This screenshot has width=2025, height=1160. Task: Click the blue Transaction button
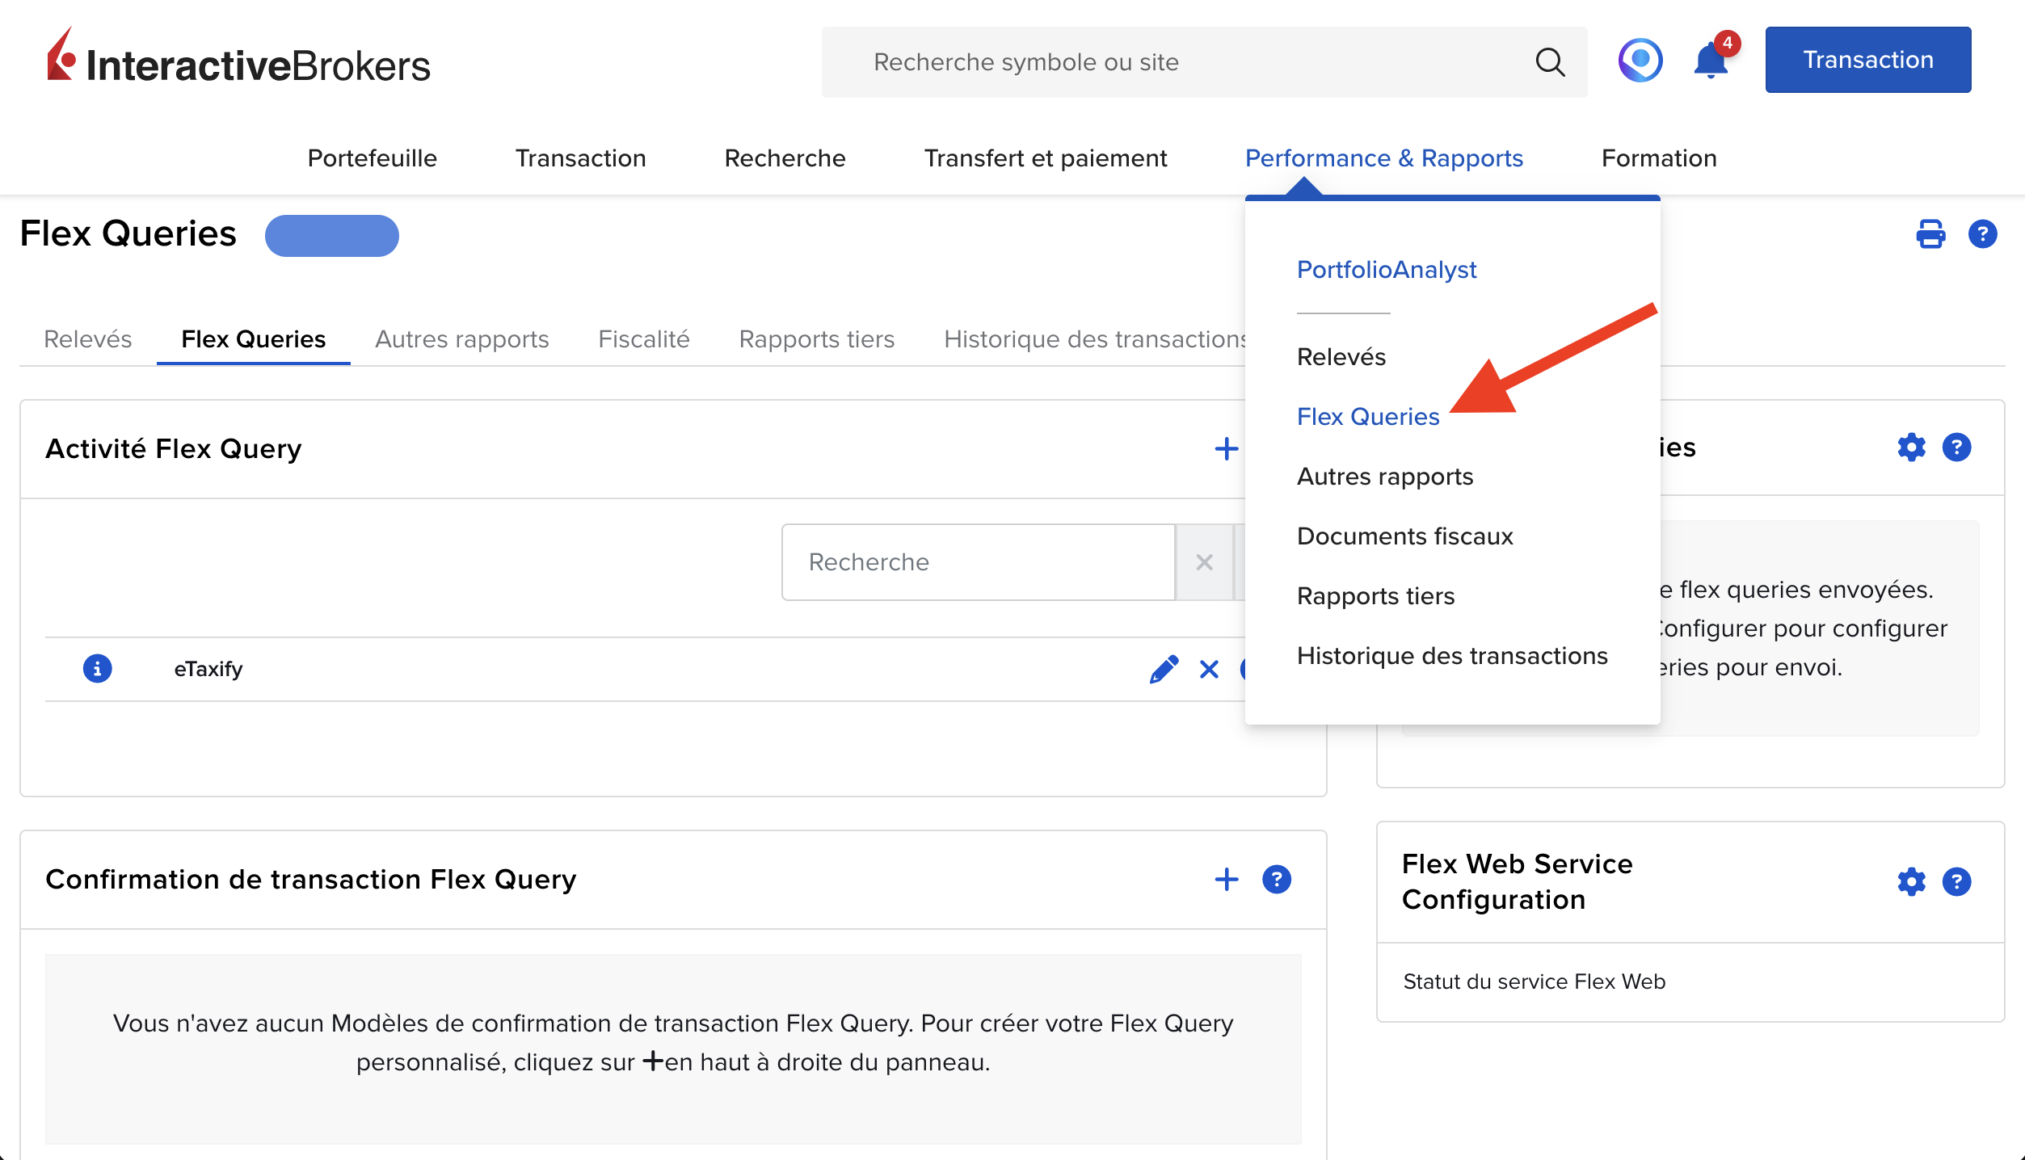pos(1867,60)
